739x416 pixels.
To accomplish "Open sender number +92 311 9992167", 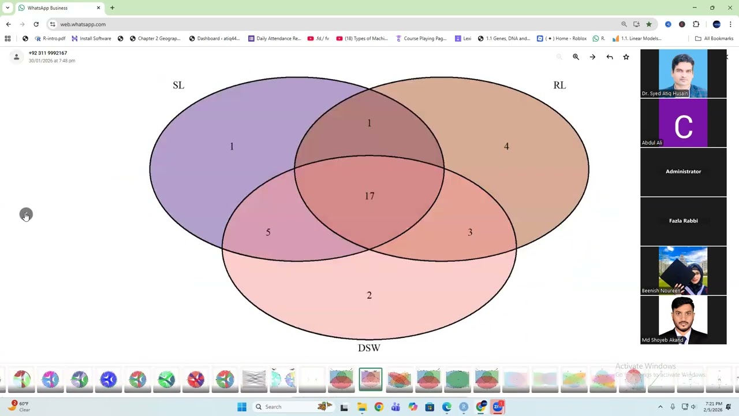I will click(48, 53).
